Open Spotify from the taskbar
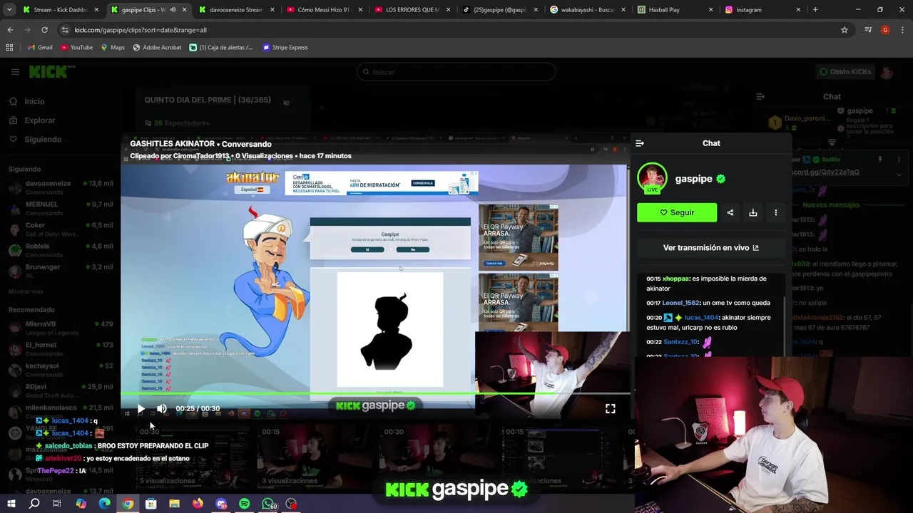The width and height of the screenshot is (913, 513). [245, 504]
